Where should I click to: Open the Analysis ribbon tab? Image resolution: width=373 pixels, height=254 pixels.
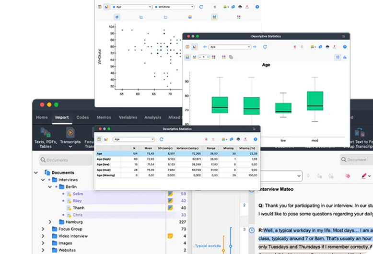pos(153,117)
